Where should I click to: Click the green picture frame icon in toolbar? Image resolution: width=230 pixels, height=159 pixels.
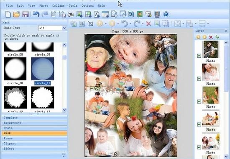(140, 14)
